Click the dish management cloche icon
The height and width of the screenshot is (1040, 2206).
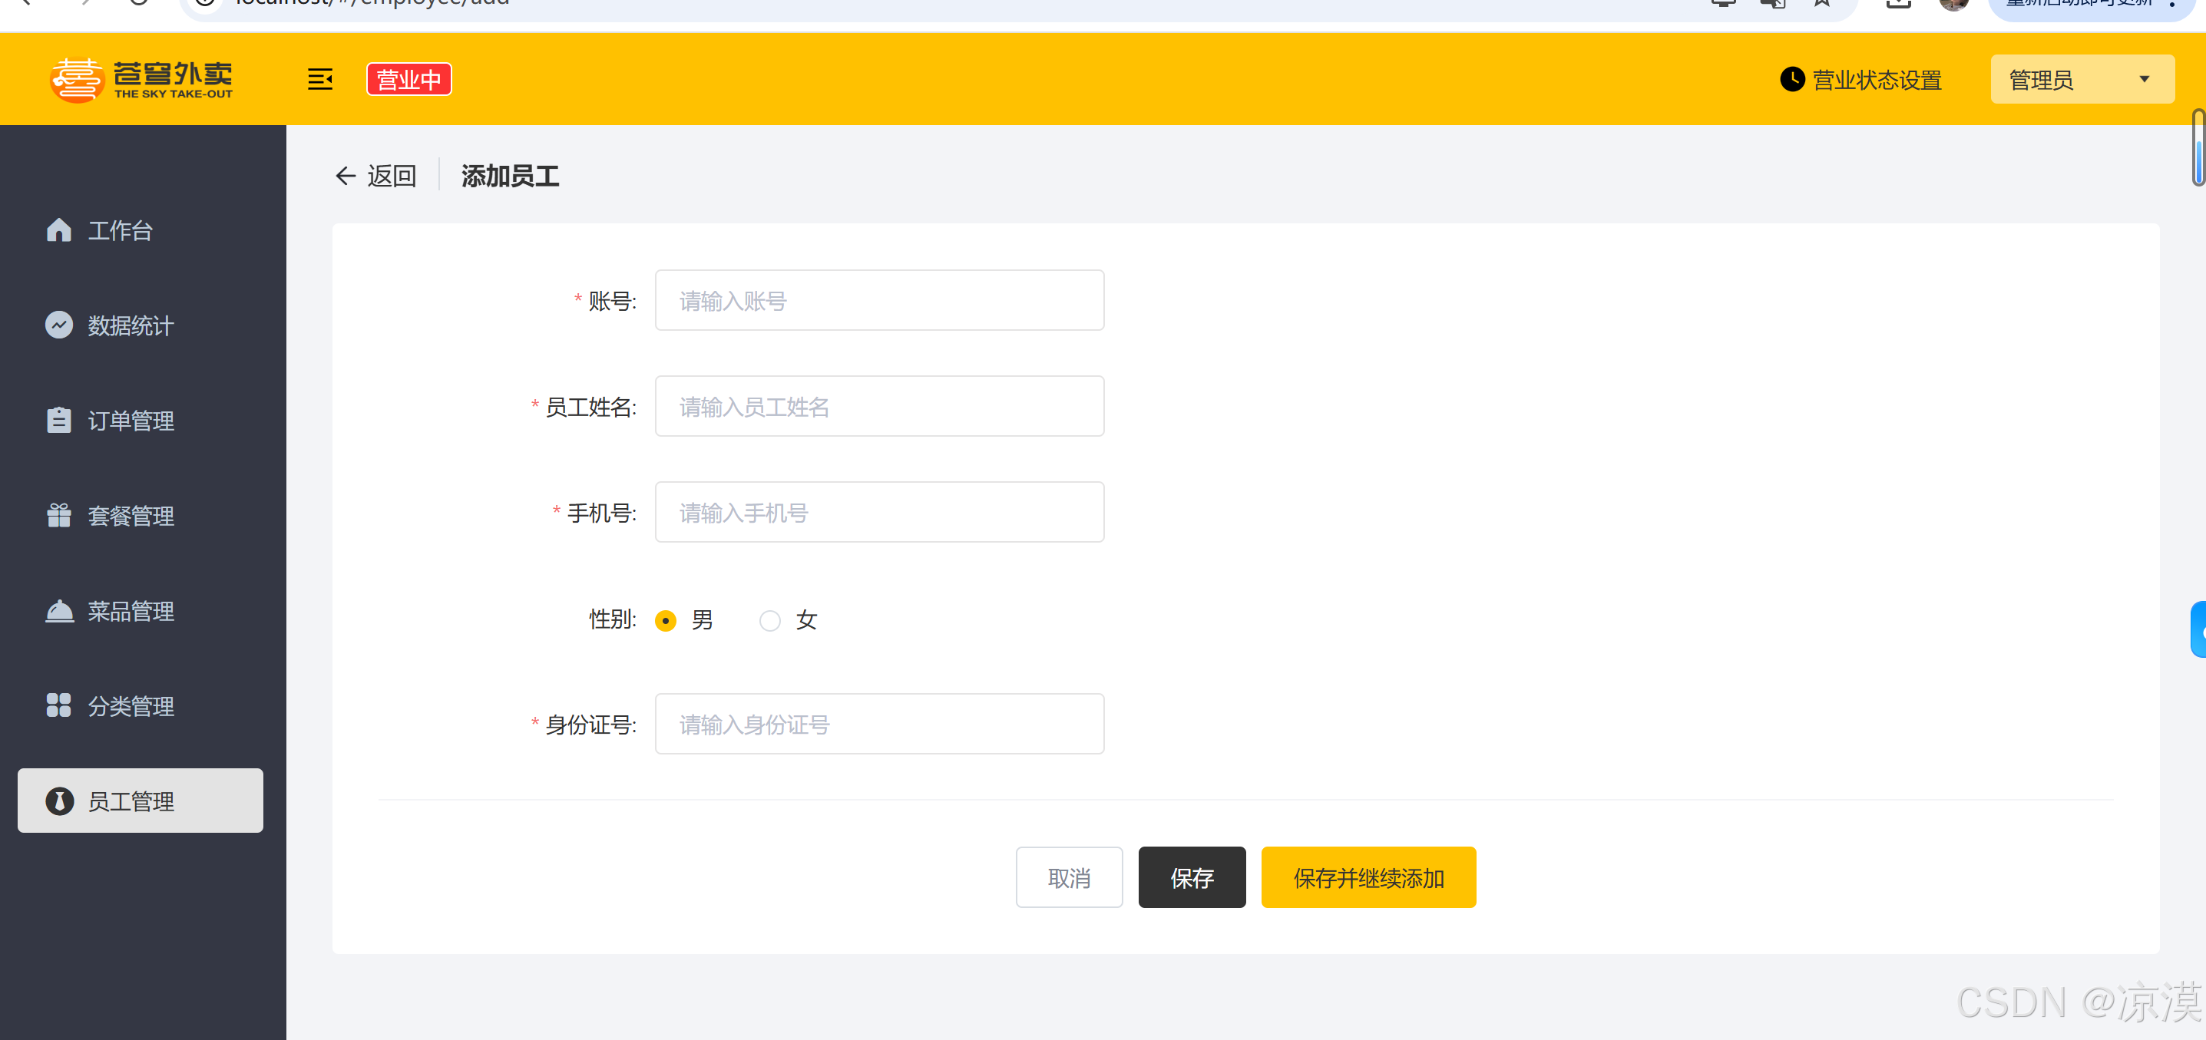click(x=58, y=611)
